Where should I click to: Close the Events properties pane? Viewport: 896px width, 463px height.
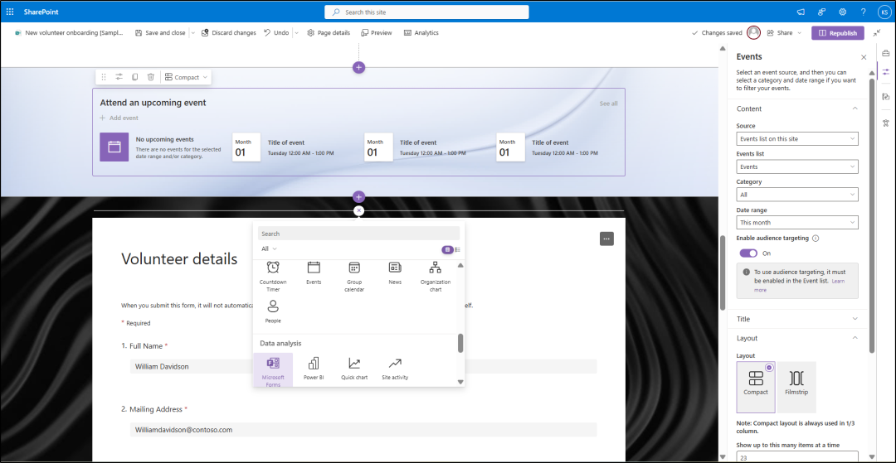(864, 57)
